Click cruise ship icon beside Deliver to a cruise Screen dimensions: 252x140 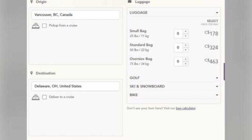coord(36,97)
